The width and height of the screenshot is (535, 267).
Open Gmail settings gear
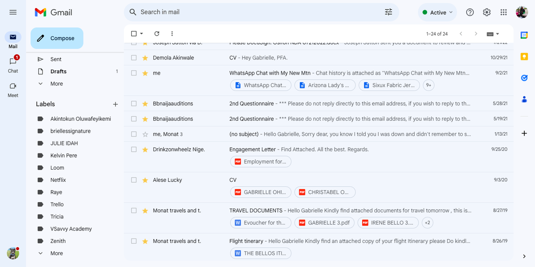pyautogui.click(x=487, y=12)
